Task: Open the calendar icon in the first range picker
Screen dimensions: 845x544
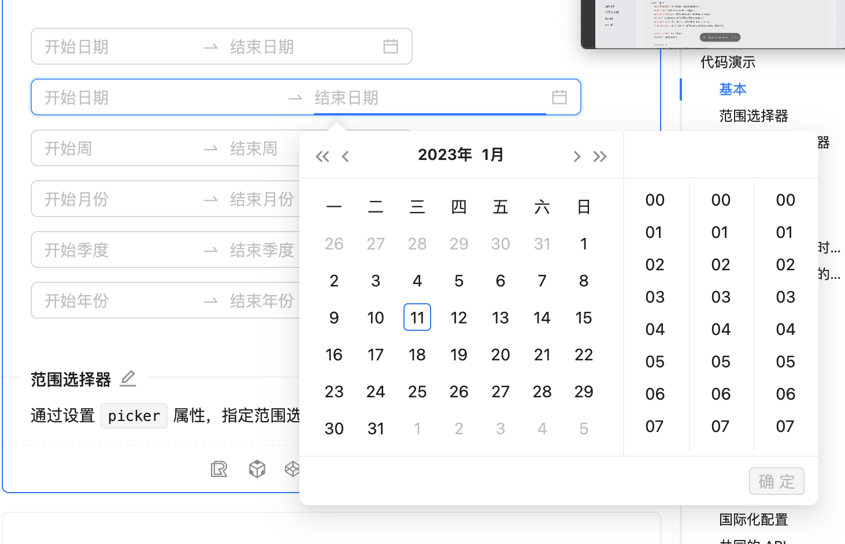Action: click(391, 46)
